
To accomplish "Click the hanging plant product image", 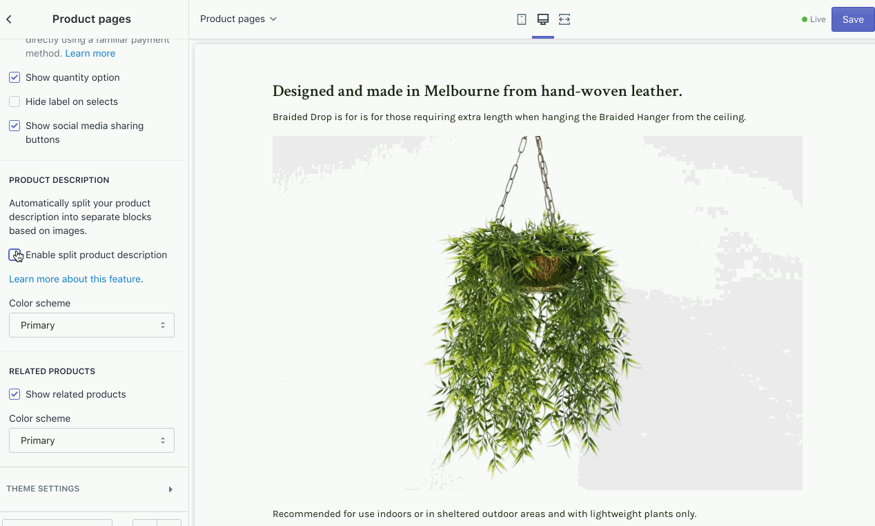I will (537, 313).
